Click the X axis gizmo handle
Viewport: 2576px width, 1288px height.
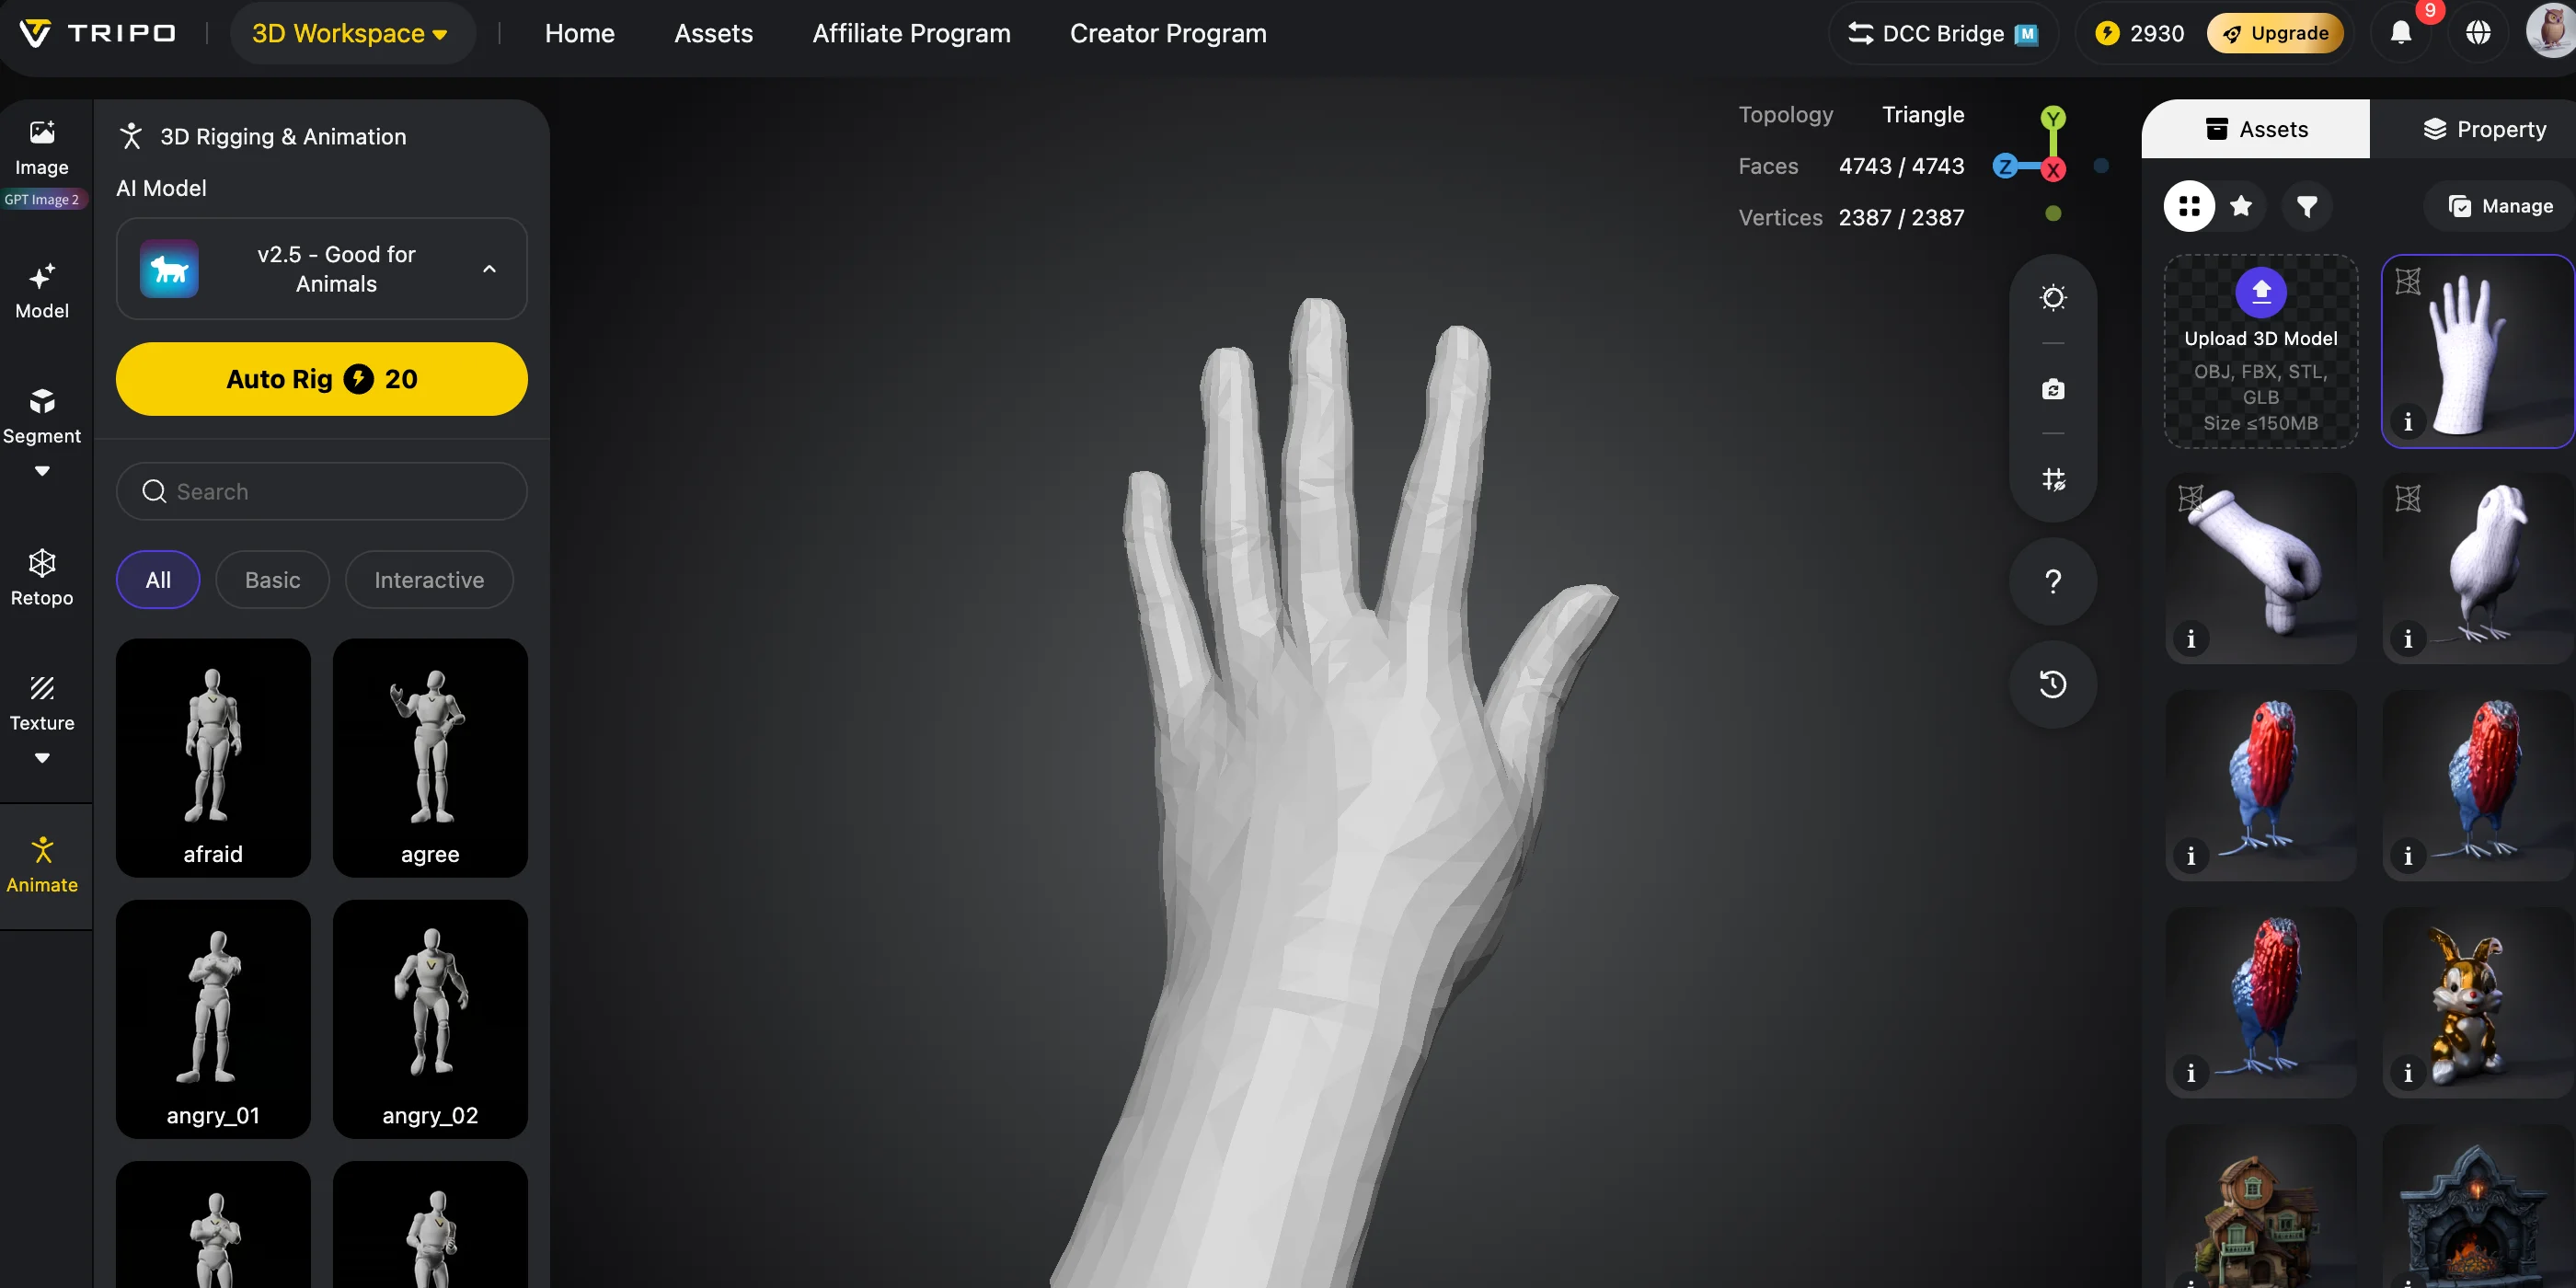(x=2052, y=169)
